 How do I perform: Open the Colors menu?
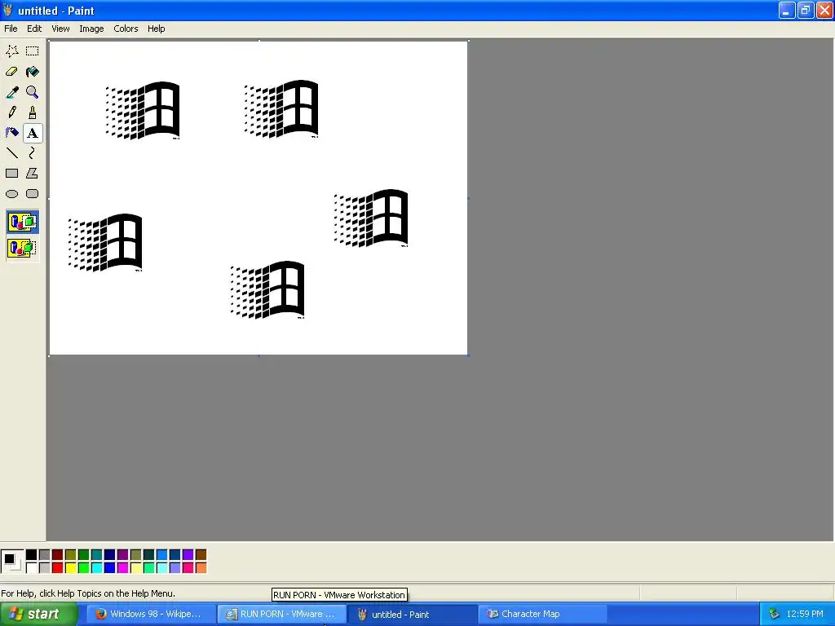click(126, 29)
